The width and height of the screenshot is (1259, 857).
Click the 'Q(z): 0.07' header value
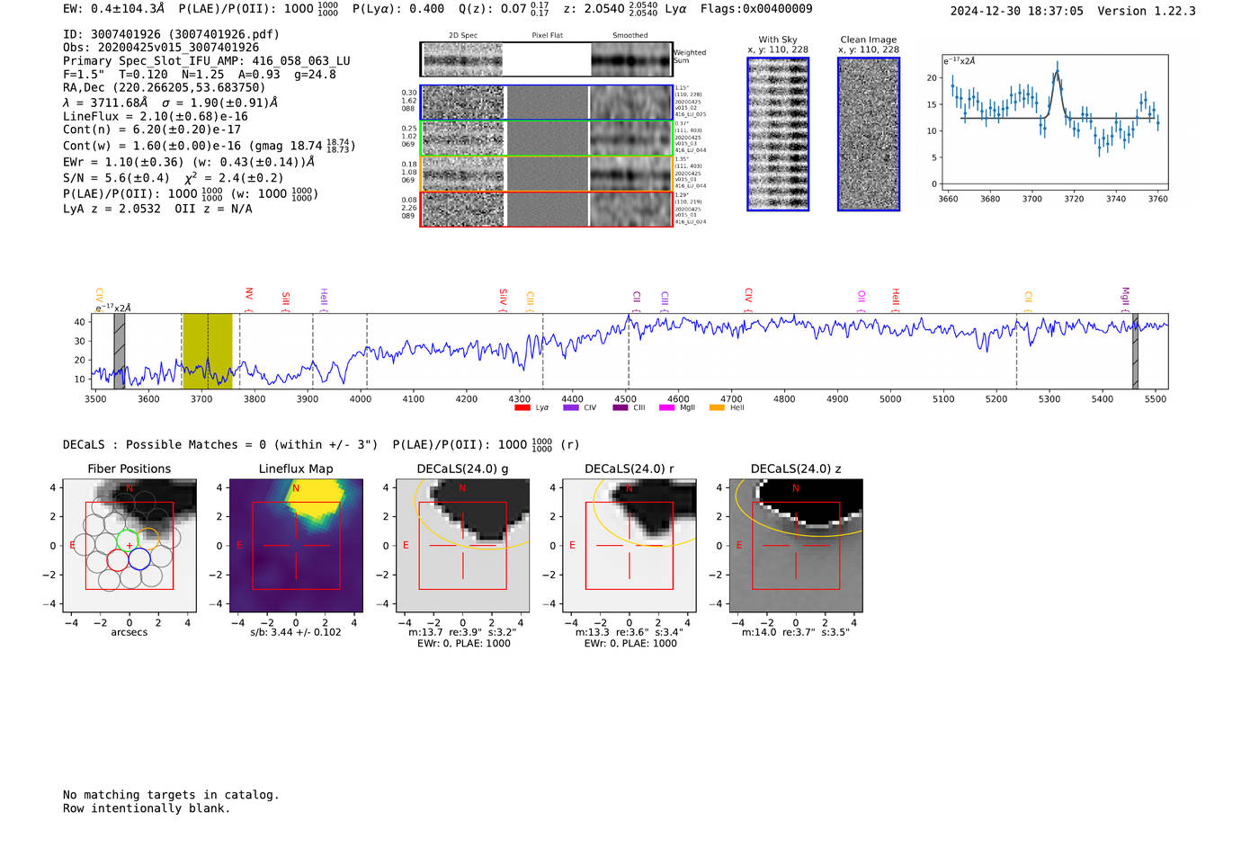click(x=492, y=9)
